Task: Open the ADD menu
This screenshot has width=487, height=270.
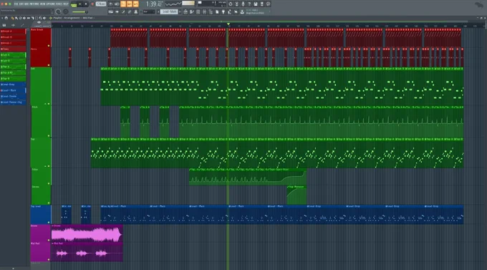Action: 26,4
